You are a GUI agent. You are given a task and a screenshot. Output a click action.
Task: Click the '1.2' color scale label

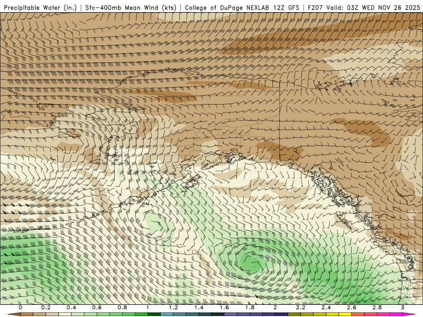[x=173, y=307]
